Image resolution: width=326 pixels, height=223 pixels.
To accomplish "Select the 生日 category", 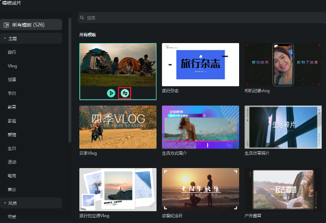I will [x=12, y=148].
